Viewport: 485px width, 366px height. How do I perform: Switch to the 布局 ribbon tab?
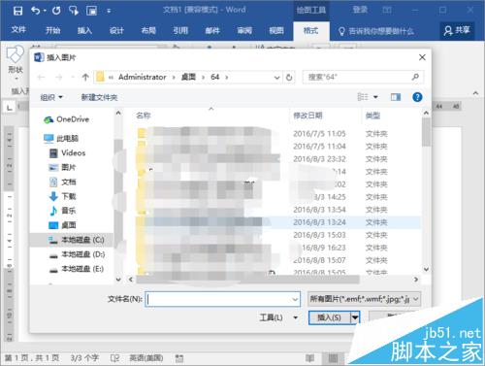pyautogui.click(x=148, y=31)
